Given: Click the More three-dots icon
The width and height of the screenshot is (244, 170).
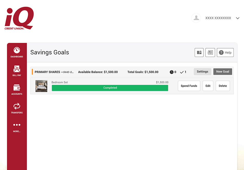Looking at the screenshot, I should (17, 125).
